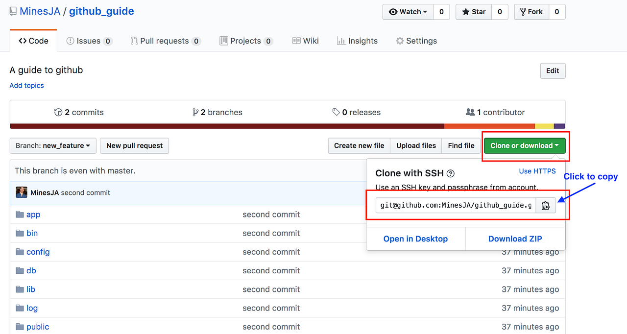Image resolution: width=627 pixels, height=334 pixels.
Task: Click the tag icon beside 0 releases
Action: click(x=336, y=112)
